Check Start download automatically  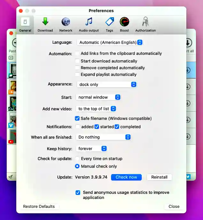coord(77,61)
